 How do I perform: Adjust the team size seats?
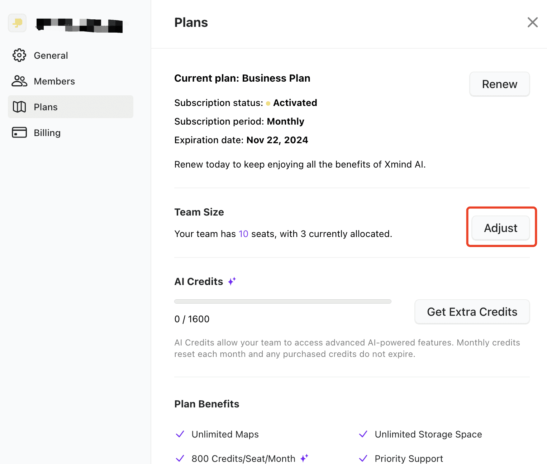pyautogui.click(x=501, y=228)
